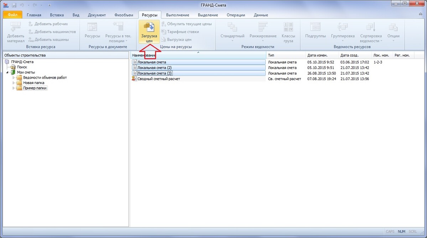This screenshot has height=238, width=427.
Task: Switch to Главная tab
Action: coord(34,15)
